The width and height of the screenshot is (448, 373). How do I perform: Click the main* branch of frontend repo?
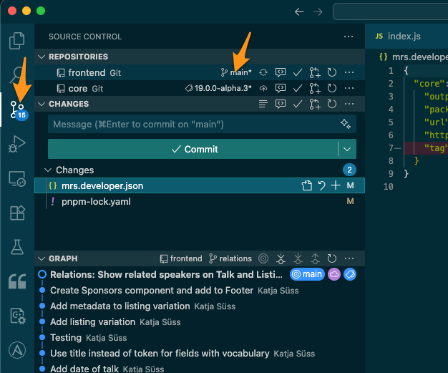point(236,72)
